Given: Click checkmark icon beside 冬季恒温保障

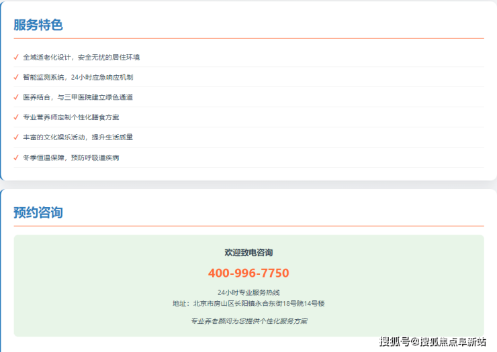Looking at the screenshot, I should [16, 158].
